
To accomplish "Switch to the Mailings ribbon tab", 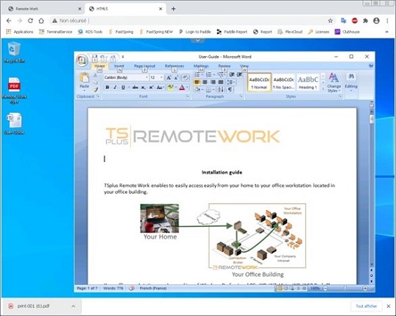I will 201,66.
